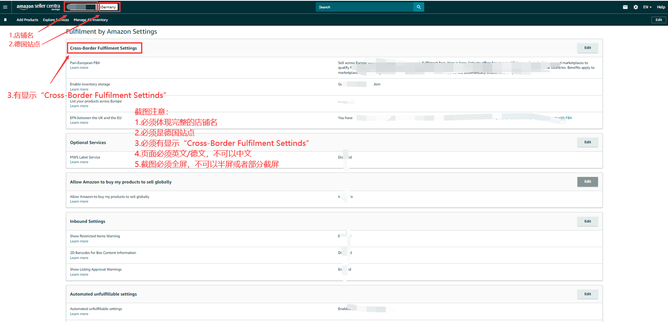
Task: Open Manage All Inventory in the favorites bar
Action: [91, 20]
